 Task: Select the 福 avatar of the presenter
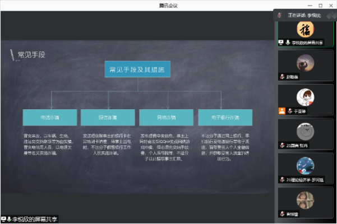(305, 29)
